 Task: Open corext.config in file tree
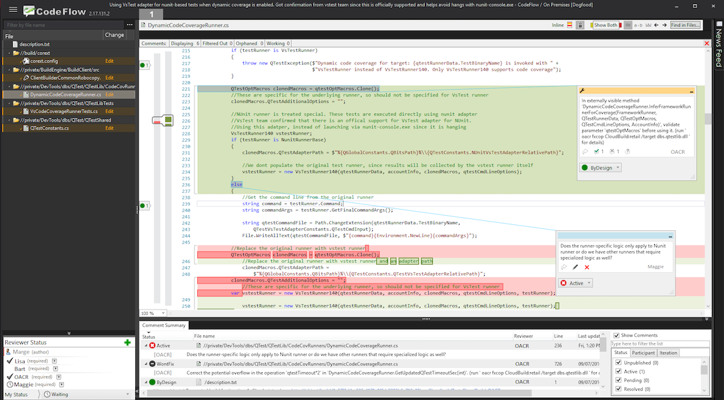click(45, 61)
